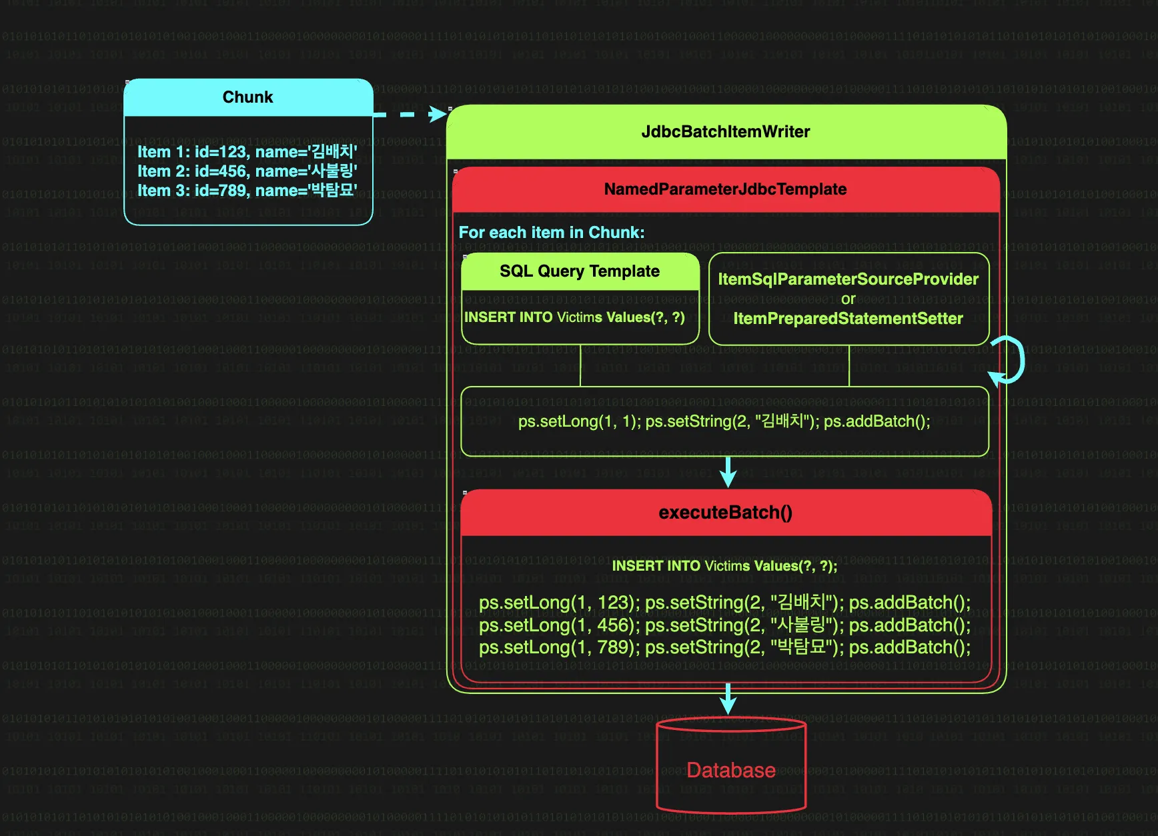Click INSERT statement inside SQL Query Template box
The height and width of the screenshot is (836, 1158).
[574, 317]
